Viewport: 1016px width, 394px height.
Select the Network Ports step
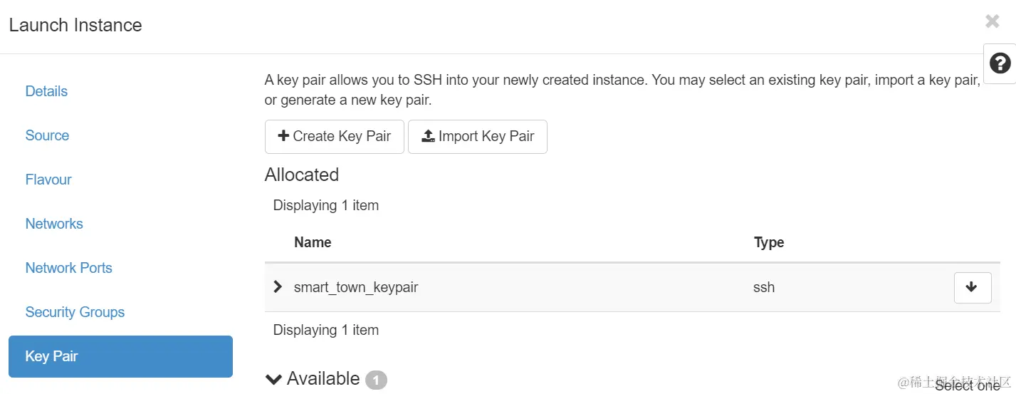coord(68,268)
